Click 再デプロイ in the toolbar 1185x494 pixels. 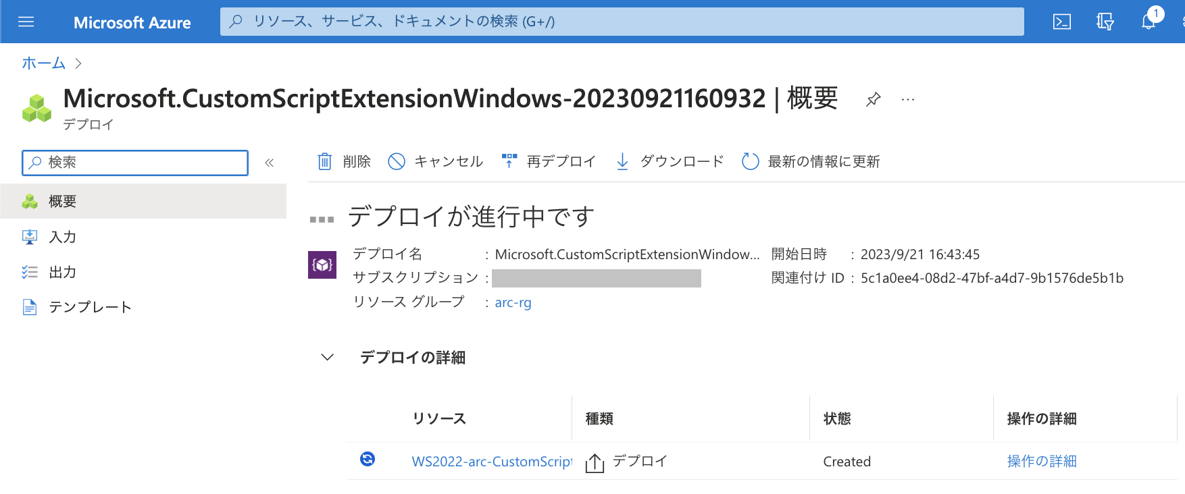(549, 161)
